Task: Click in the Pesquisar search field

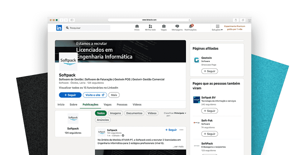Action: (87, 28)
